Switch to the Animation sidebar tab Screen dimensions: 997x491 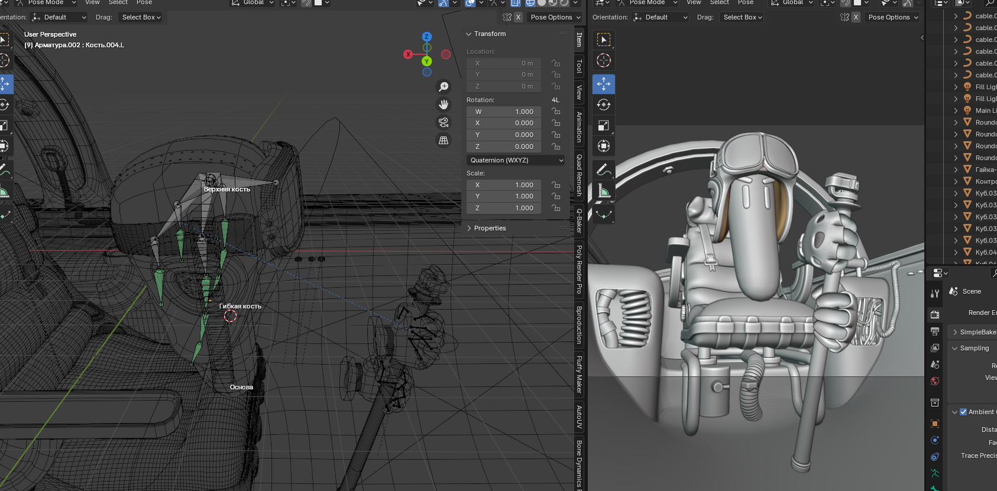point(580,127)
